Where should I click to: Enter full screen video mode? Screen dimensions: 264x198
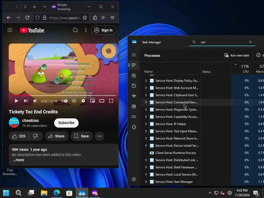(111, 101)
